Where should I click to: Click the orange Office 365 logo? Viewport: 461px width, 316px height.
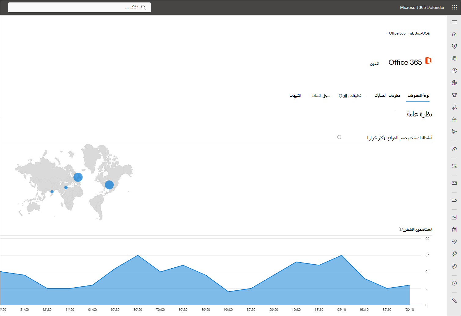[428, 61]
